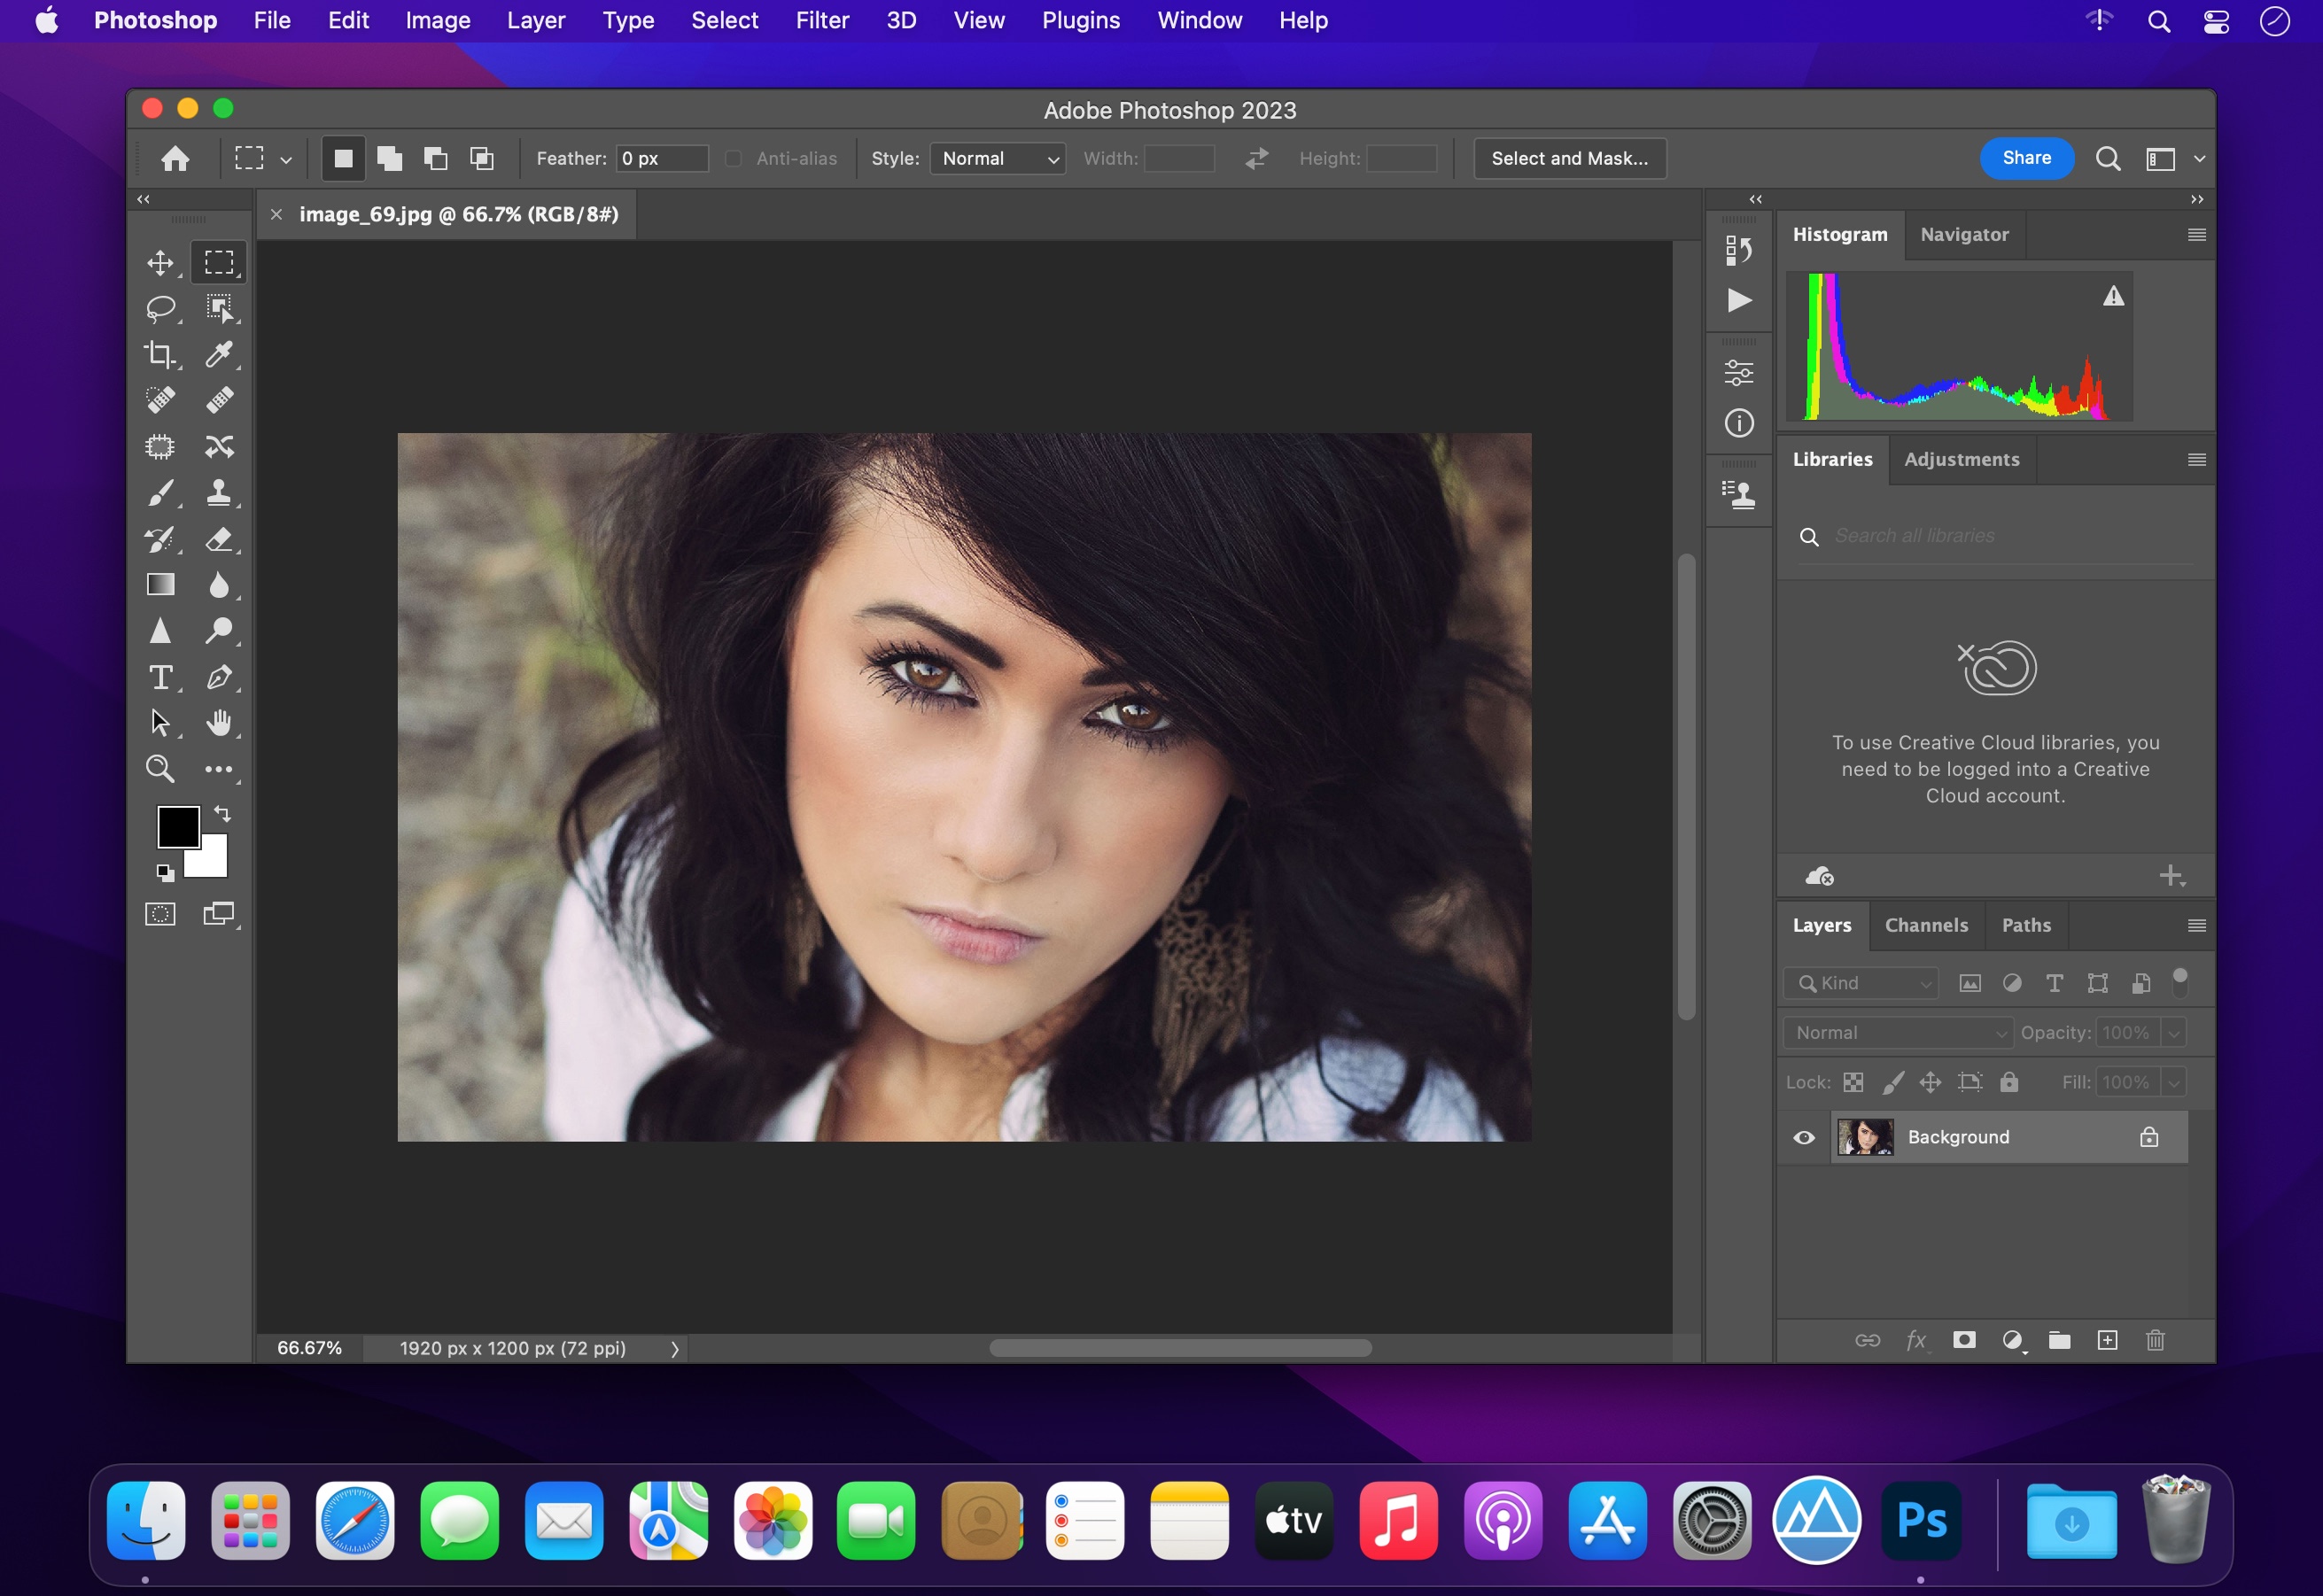Select the Brush tool
Screen dimensions: 2323x1596
coord(160,492)
